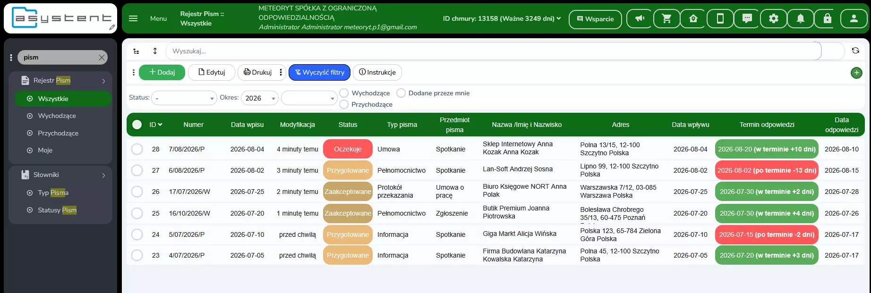The image size is (871, 293).
Task: Click the pencil edit icon by logo
Action: click(x=112, y=27)
